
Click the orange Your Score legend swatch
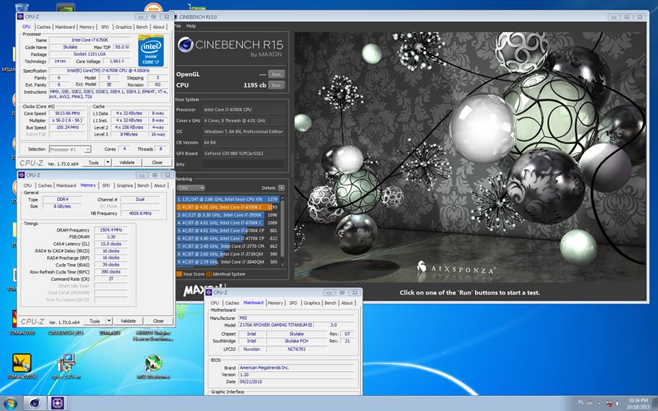[x=179, y=274]
